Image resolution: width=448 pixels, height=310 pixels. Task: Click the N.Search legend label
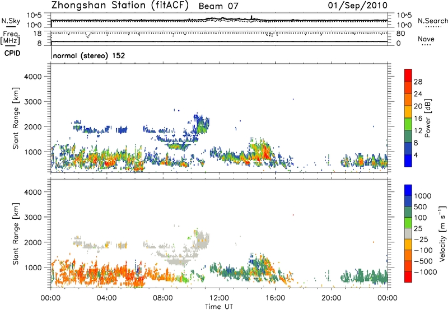[432, 21]
